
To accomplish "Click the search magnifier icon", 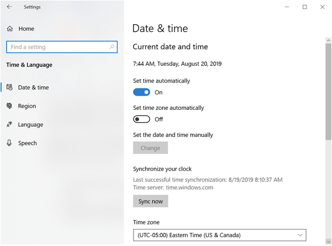I will (112, 47).
